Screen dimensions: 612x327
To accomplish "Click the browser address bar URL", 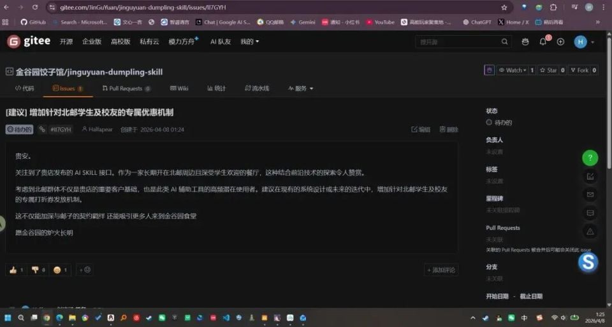I will (x=143, y=8).
